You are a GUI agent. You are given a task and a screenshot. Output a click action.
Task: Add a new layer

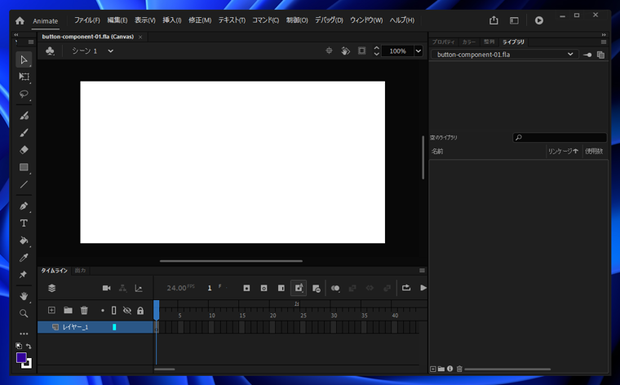[x=51, y=310]
